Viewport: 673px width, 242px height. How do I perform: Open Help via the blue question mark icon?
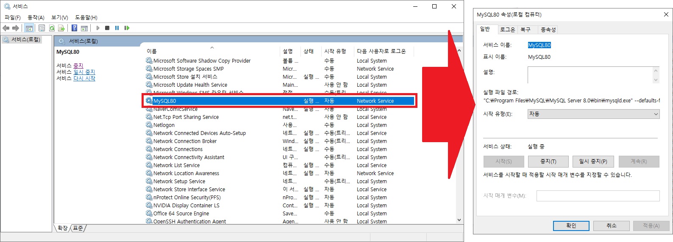coord(74,28)
